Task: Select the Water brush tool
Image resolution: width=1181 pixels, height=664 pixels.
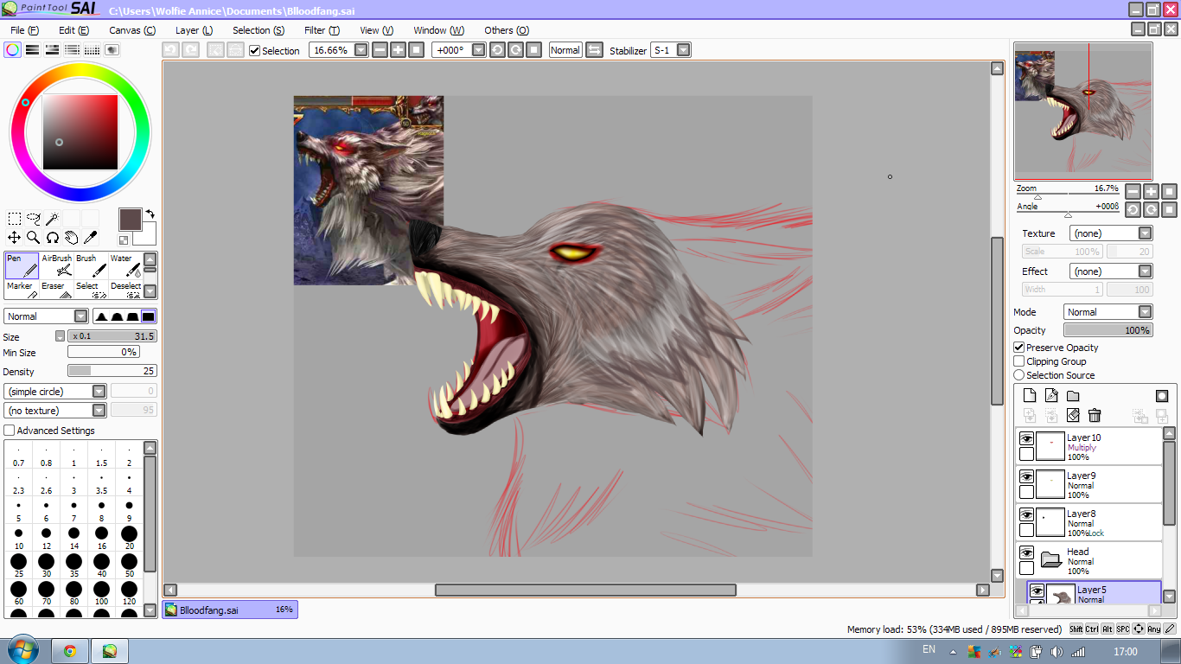Action: click(125, 265)
